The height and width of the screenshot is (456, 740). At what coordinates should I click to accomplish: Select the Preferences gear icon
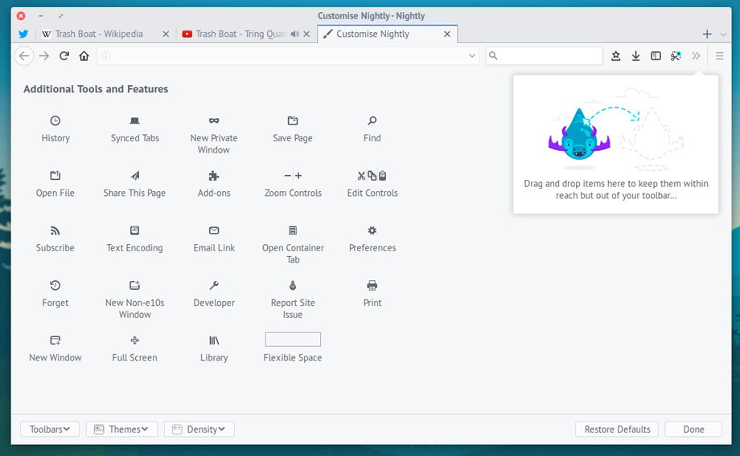click(372, 230)
